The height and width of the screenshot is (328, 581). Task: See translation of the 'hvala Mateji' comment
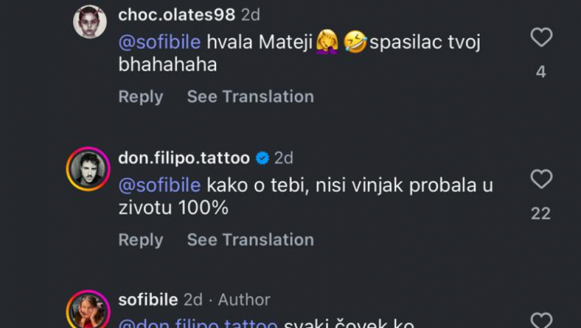251,97
